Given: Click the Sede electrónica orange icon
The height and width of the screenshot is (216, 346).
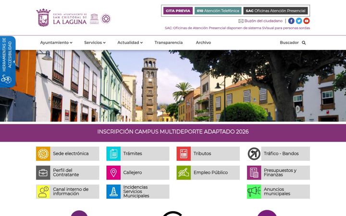Looking at the screenshot, I should click(x=43, y=154).
